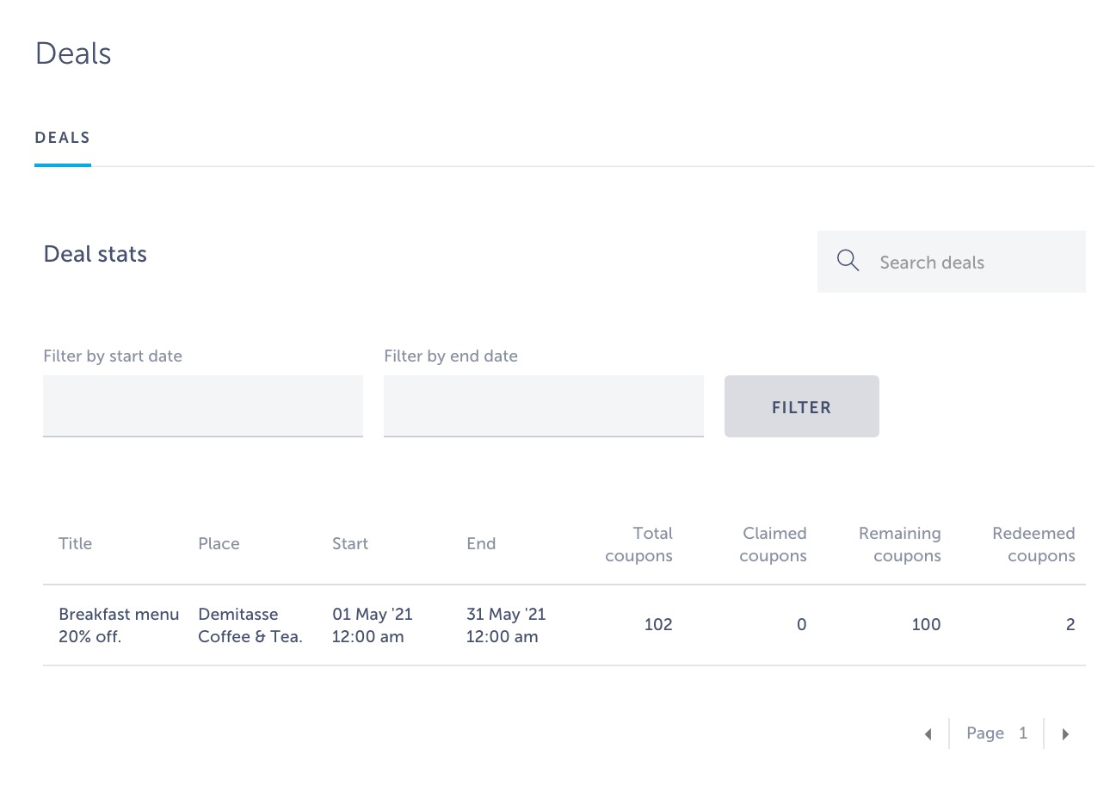Click the page number 1 indicator
The image size is (1110, 792).
click(x=1023, y=733)
